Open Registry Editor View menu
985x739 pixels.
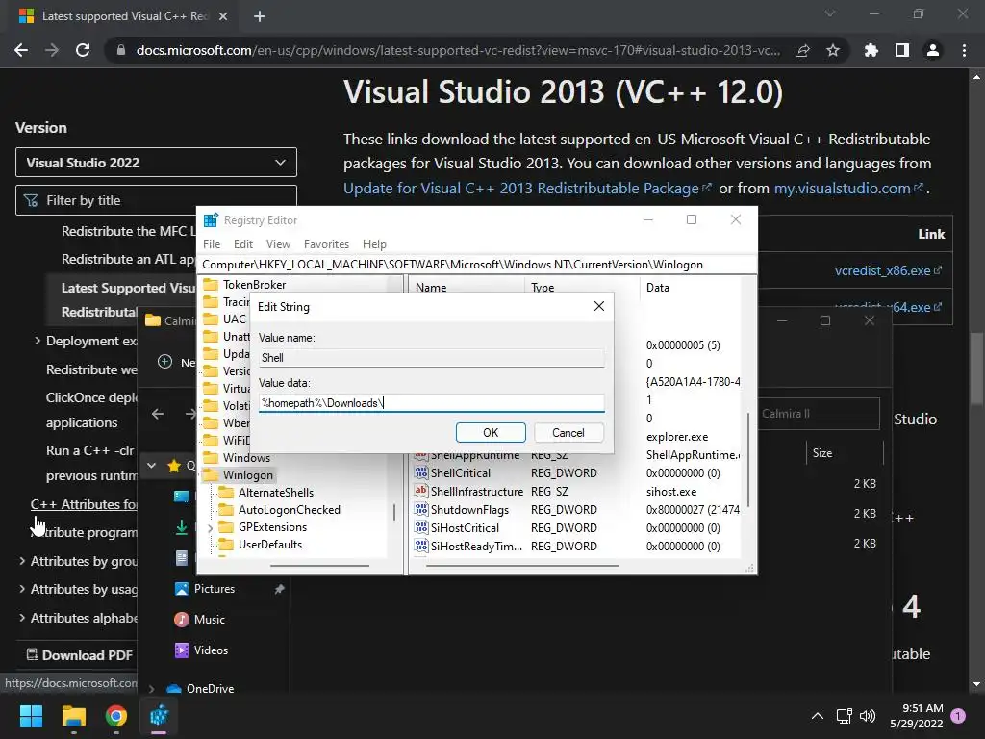[x=278, y=243]
